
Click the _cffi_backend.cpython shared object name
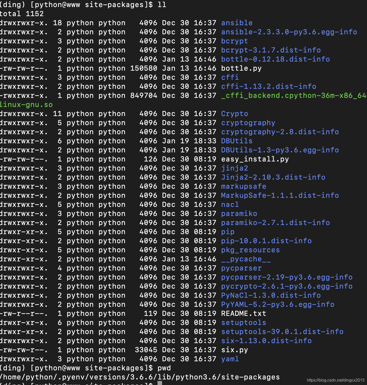click(294, 96)
